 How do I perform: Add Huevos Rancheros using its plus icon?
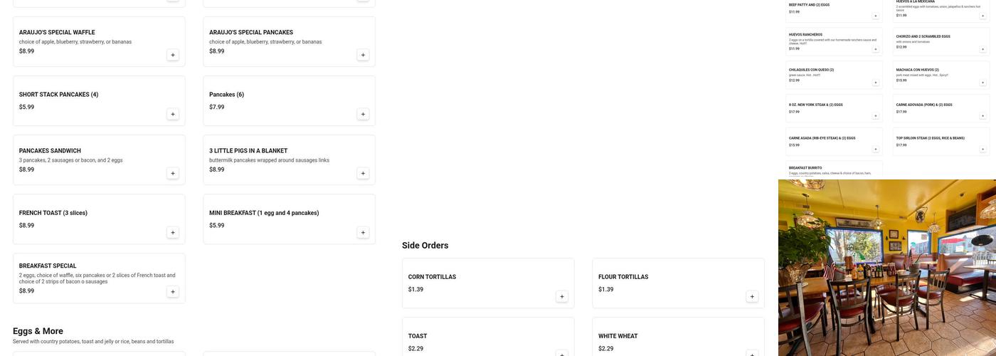pyautogui.click(x=876, y=49)
